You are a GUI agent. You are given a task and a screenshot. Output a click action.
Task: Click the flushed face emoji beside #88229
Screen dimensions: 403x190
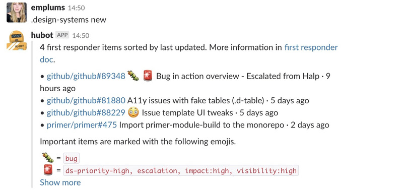[133, 112]
